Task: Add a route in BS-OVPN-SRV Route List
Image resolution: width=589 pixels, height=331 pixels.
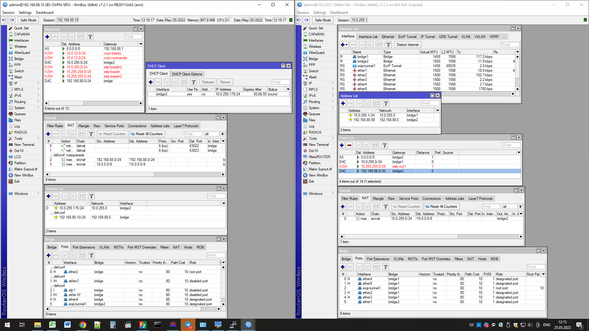Action: coord(47,37)
